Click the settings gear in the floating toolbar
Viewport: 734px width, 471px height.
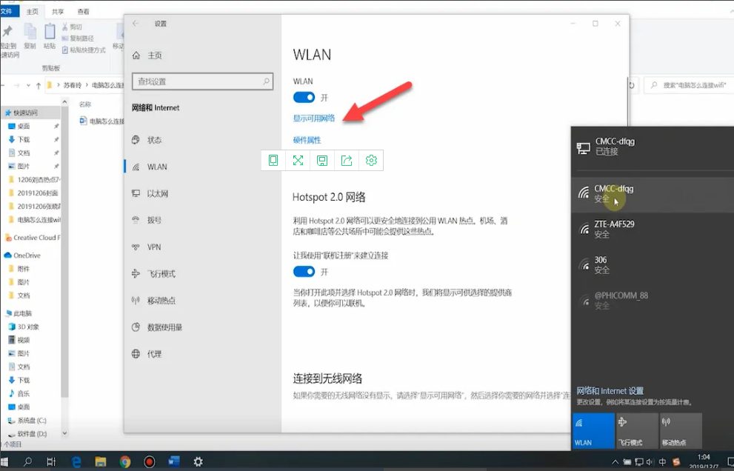coord(371,160)
